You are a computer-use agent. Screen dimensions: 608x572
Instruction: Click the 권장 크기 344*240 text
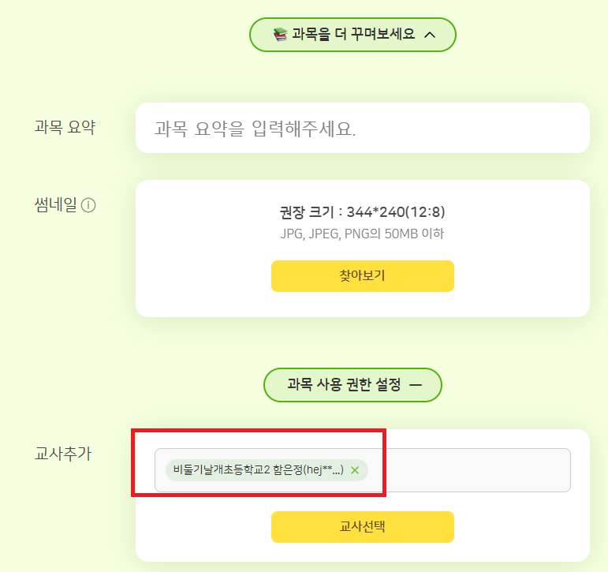(363, 212)
